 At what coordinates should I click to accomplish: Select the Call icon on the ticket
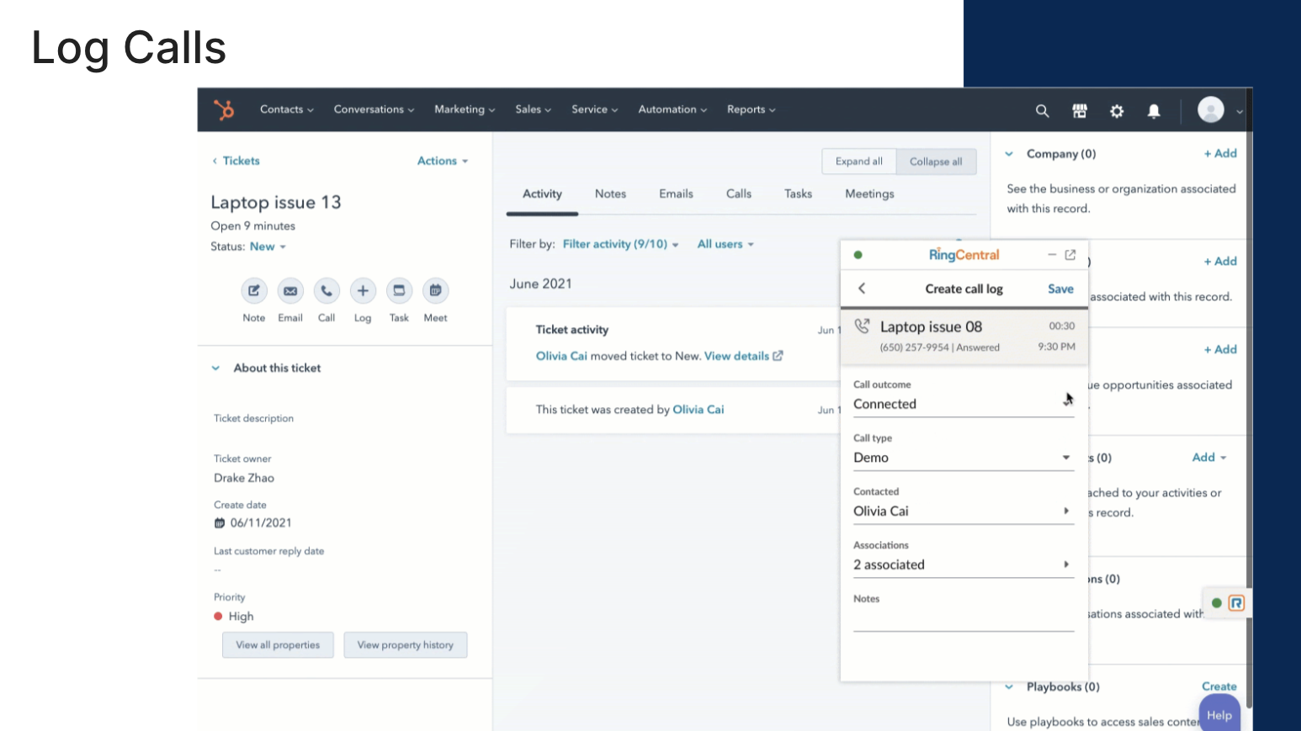[327, 290]
